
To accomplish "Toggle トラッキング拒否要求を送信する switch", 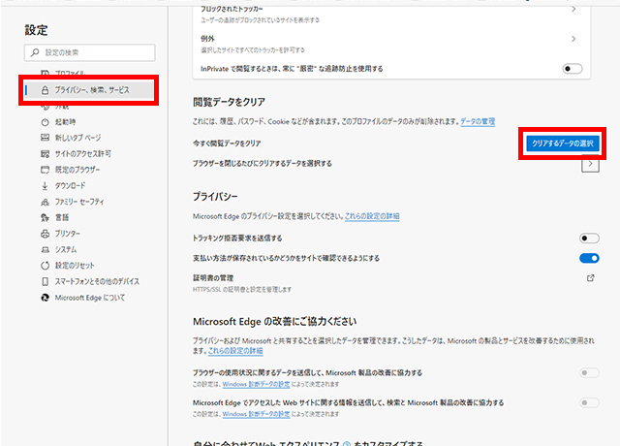I will pos(589,239).
